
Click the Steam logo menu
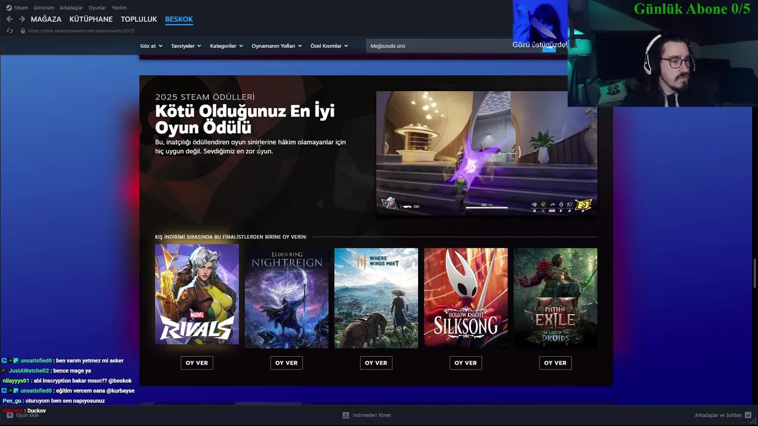tap(17, 8)
